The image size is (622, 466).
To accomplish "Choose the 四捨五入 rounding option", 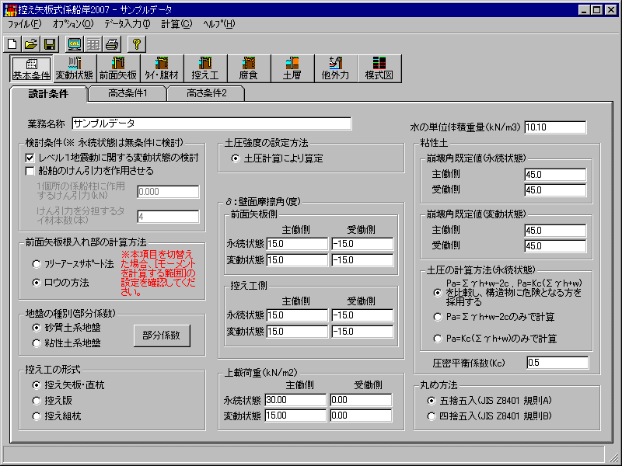I will pyautogui.click(x=432, y=416).
